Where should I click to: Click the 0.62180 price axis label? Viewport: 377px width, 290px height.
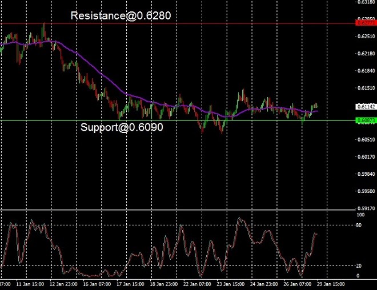366,54
